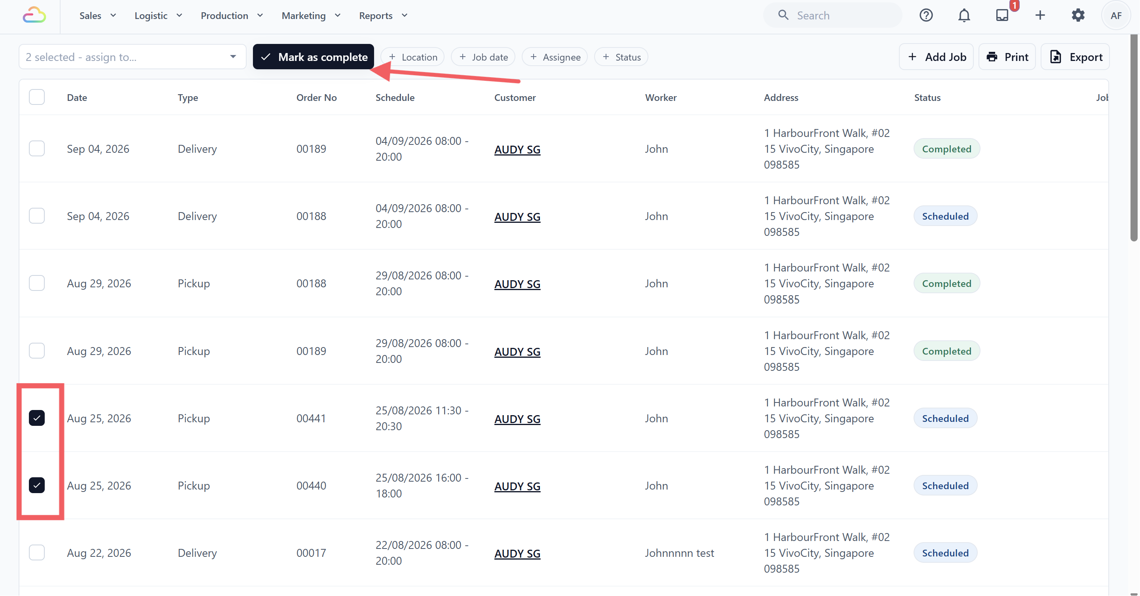
Task: Check the order 00017 row checkbox
Action: click(37, 552)
